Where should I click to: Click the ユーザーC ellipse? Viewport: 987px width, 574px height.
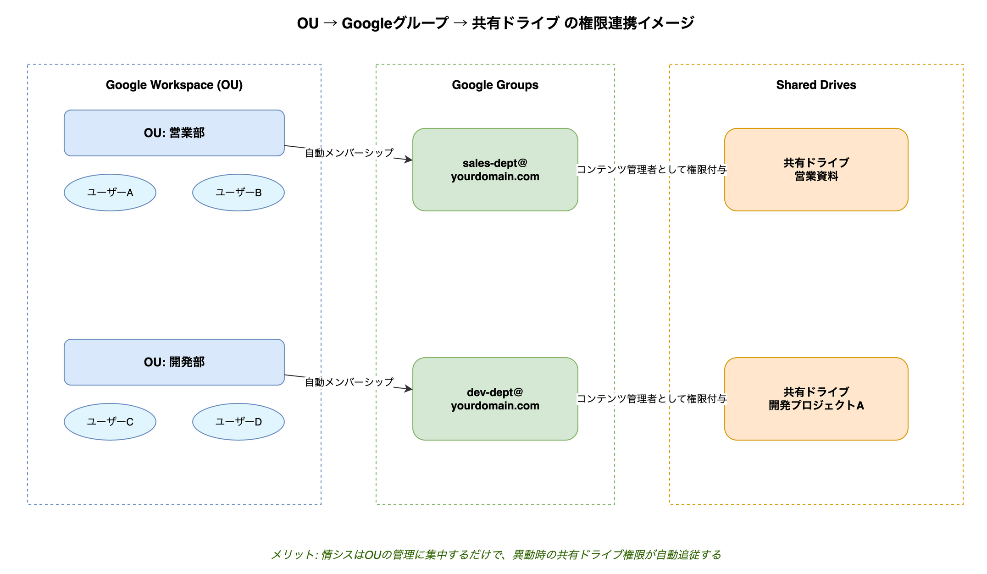(110, 422)
